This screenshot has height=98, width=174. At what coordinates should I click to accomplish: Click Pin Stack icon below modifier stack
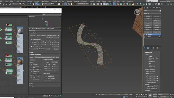click(145, 48)
